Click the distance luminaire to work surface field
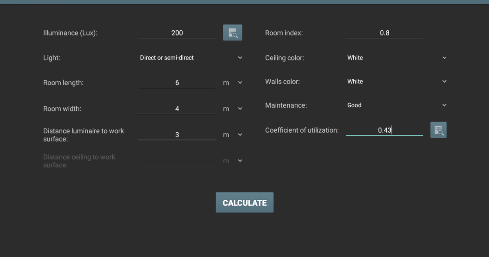The height and width of the screenshot is (257, 489). pyautogui.click(x=177, y=134)
